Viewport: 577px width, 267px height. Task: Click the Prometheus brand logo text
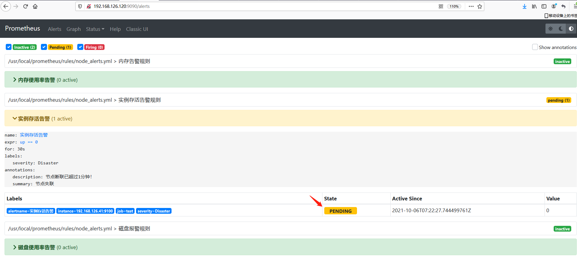pos(22,28)
